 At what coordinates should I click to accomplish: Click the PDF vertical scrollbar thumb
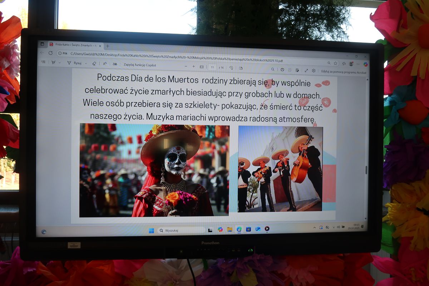tap(366, 170)
